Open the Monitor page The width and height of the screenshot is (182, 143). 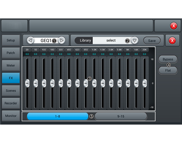point(11,116)
